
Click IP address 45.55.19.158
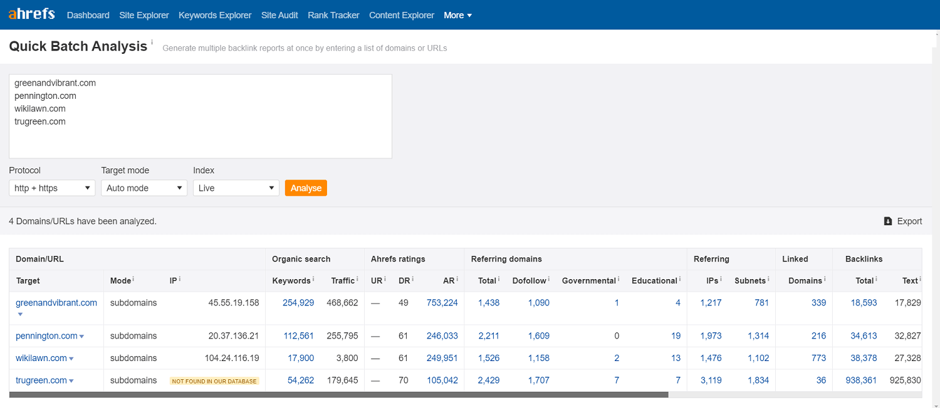[x=234, y=303]
